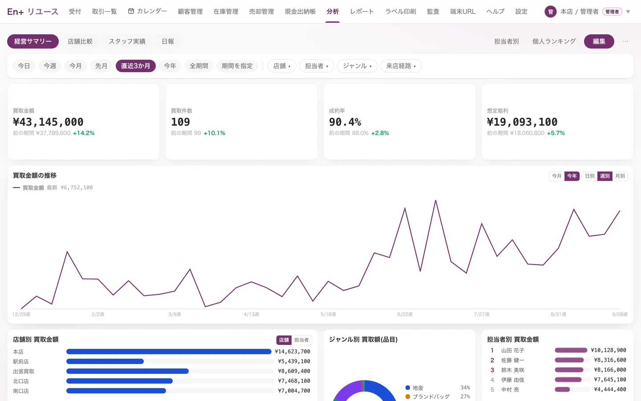
Task: Switch chart to 月別 view
Action: click(x=620, y=176)
